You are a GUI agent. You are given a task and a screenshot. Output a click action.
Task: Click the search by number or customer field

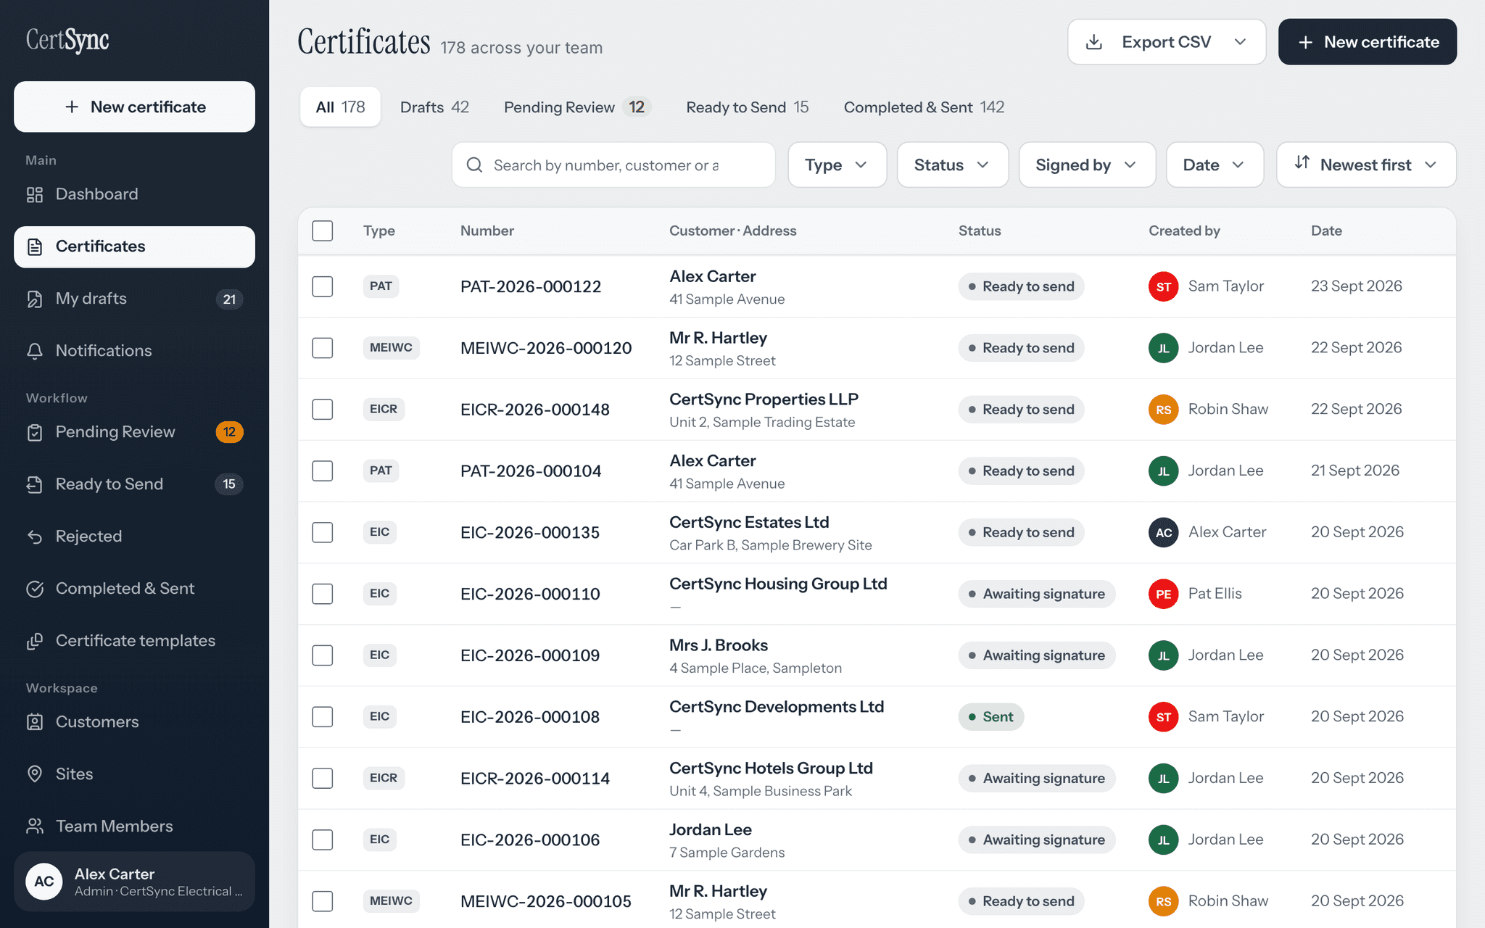613,165
